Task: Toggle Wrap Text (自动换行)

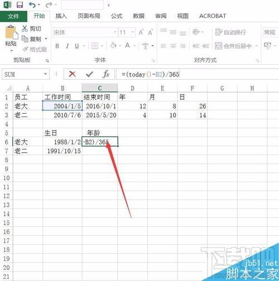Action: 230,32
